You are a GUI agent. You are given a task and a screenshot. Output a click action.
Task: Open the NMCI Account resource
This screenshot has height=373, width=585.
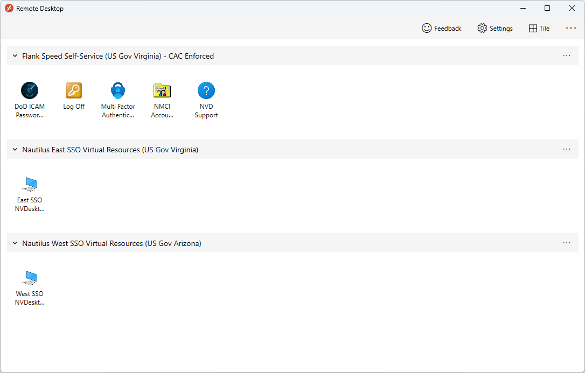tap(162, 90)
